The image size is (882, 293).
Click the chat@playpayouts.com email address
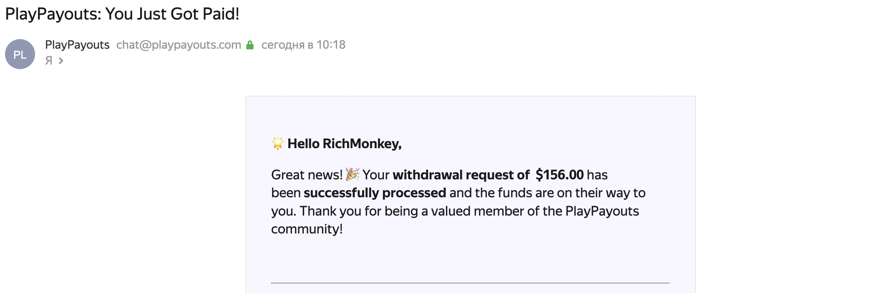click(x=179, y=45)
